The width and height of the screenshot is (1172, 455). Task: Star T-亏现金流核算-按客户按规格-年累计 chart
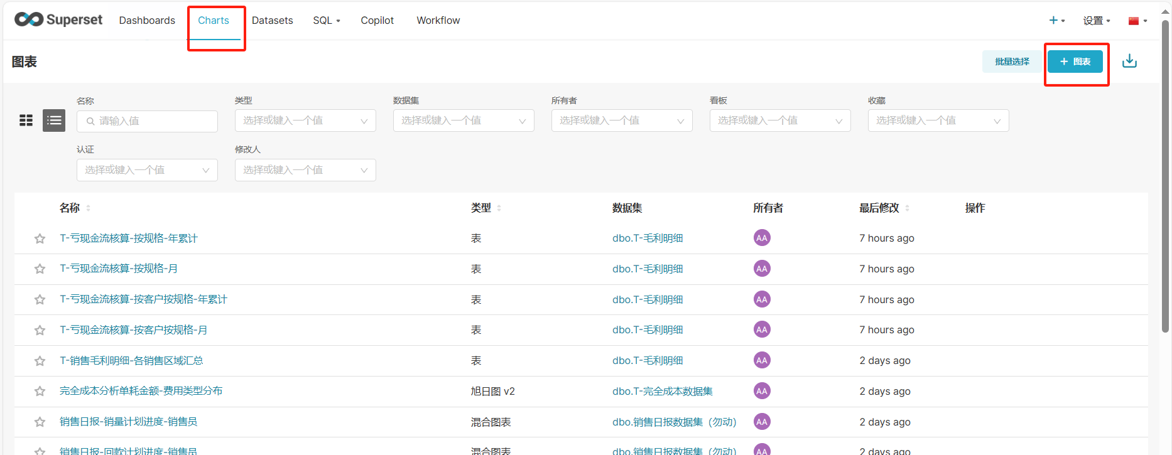point(40,299)
